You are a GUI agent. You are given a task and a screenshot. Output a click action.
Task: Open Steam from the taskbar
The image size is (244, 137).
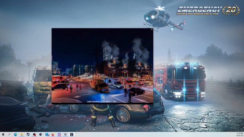click(x=28, y=134)
